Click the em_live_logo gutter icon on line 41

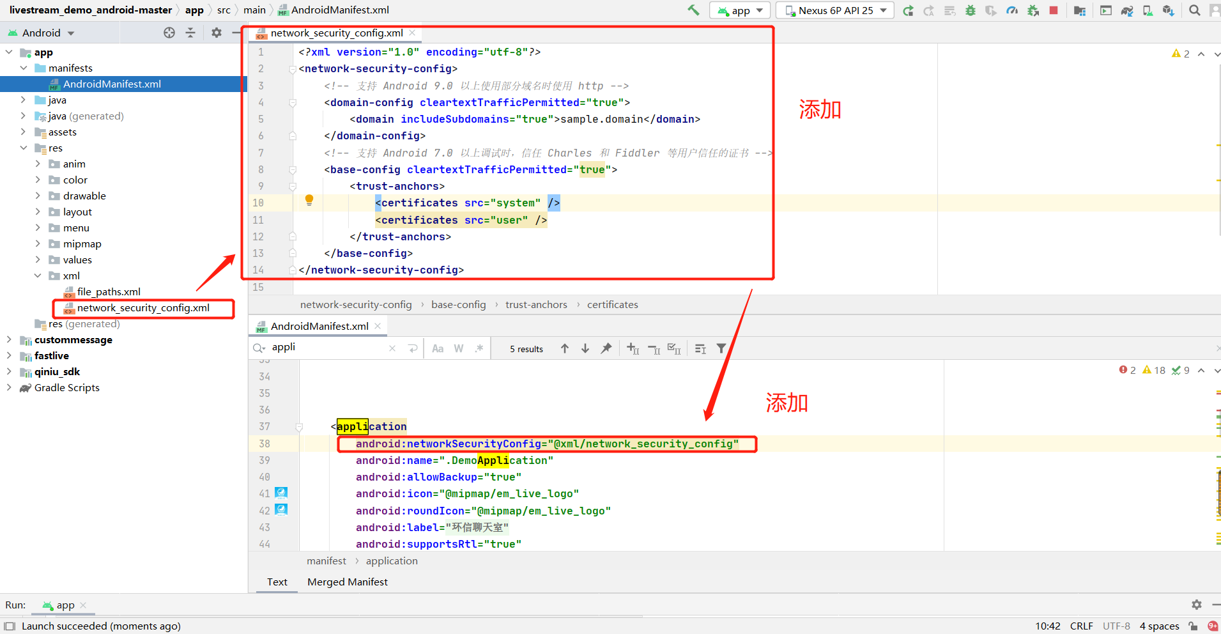coord(281,493)
